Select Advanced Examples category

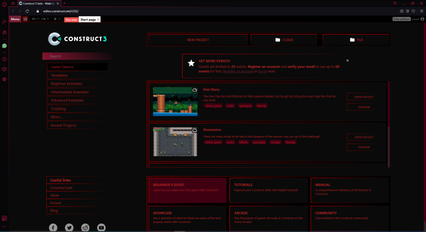(77, 100)
